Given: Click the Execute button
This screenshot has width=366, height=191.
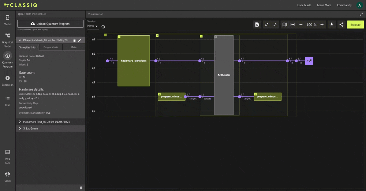Looking at the screenshot, I should coord(355,24).
